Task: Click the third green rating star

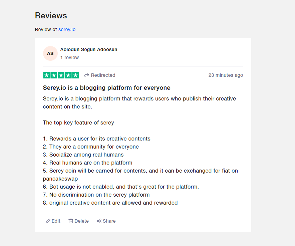Action: click(x=61, y=75)
